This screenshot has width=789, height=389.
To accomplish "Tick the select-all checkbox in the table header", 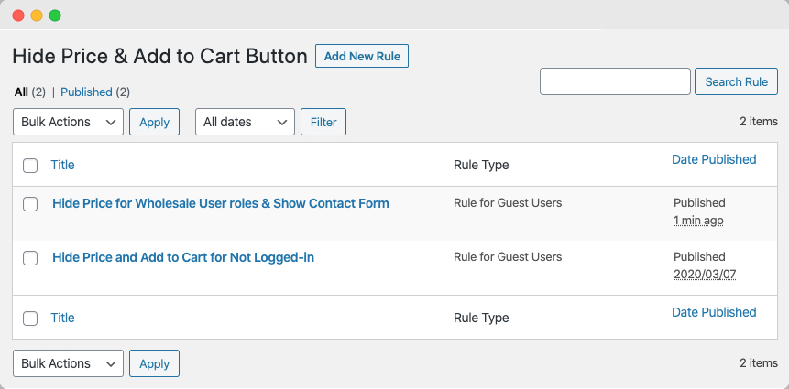I will (30, 166).
